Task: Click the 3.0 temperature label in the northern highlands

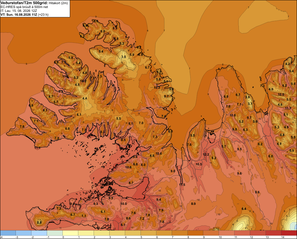Action: coord(124,57)
